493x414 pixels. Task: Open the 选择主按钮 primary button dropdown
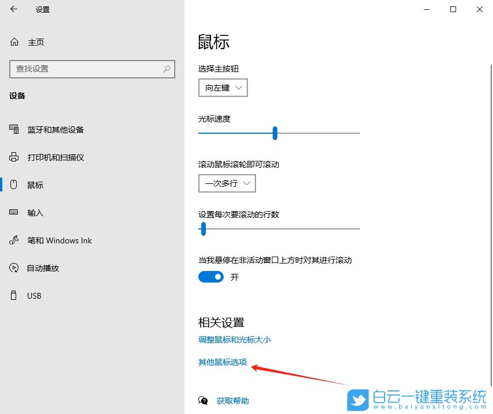pos(223,88)
